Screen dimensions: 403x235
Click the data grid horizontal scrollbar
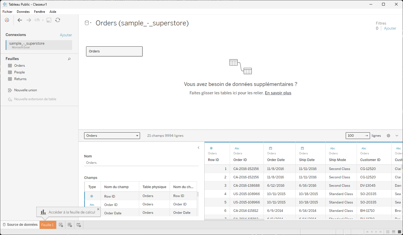pyautogui.click(x=234, y=220)
